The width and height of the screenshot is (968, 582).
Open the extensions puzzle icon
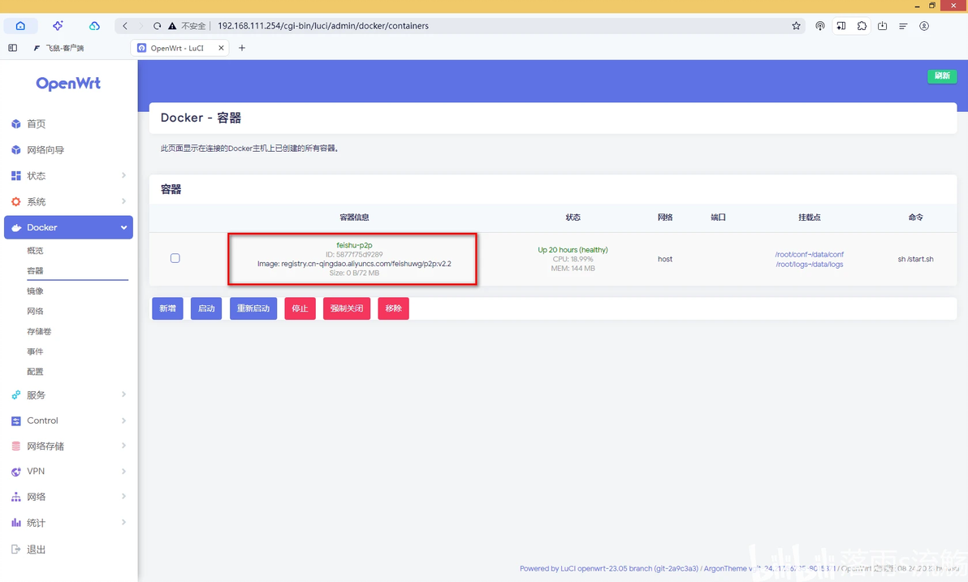click(862, 26)
